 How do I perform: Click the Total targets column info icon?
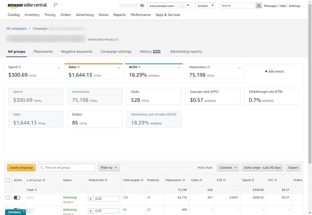pos(142,180)
